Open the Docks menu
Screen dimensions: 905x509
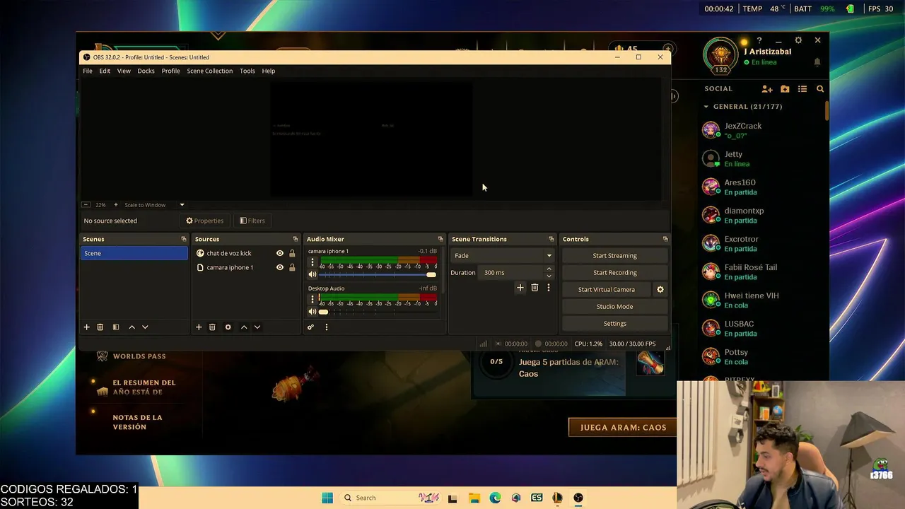coord(146,71)
